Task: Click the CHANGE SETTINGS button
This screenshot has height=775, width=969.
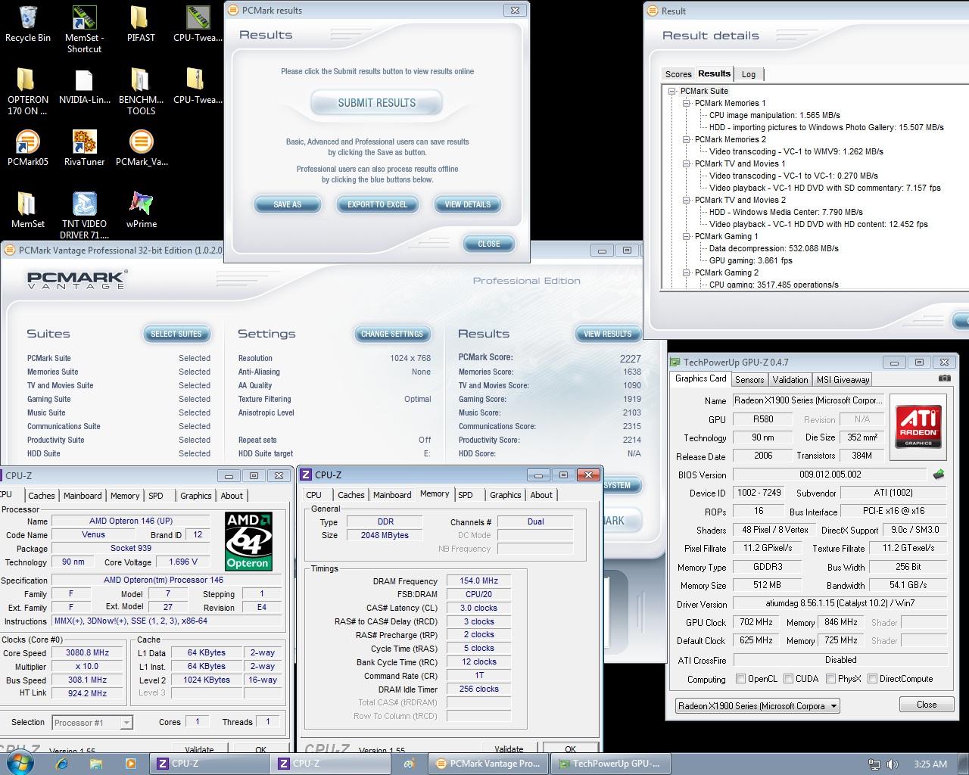Action: (392, 334)
